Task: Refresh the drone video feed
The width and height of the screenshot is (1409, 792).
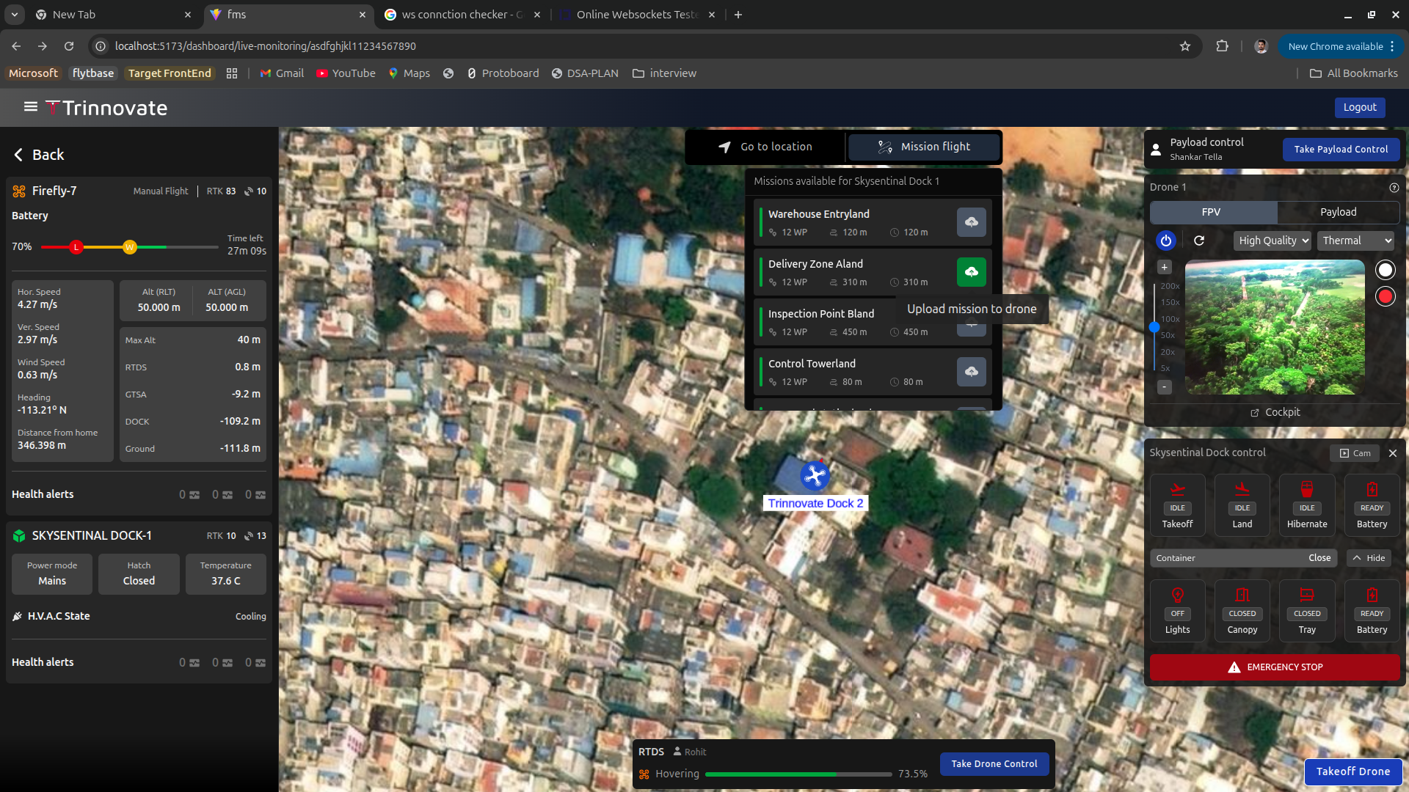Action: tap(1199, 241)
